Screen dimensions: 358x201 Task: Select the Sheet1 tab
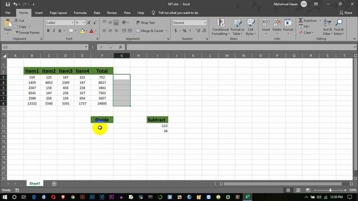tap(35, 184)
